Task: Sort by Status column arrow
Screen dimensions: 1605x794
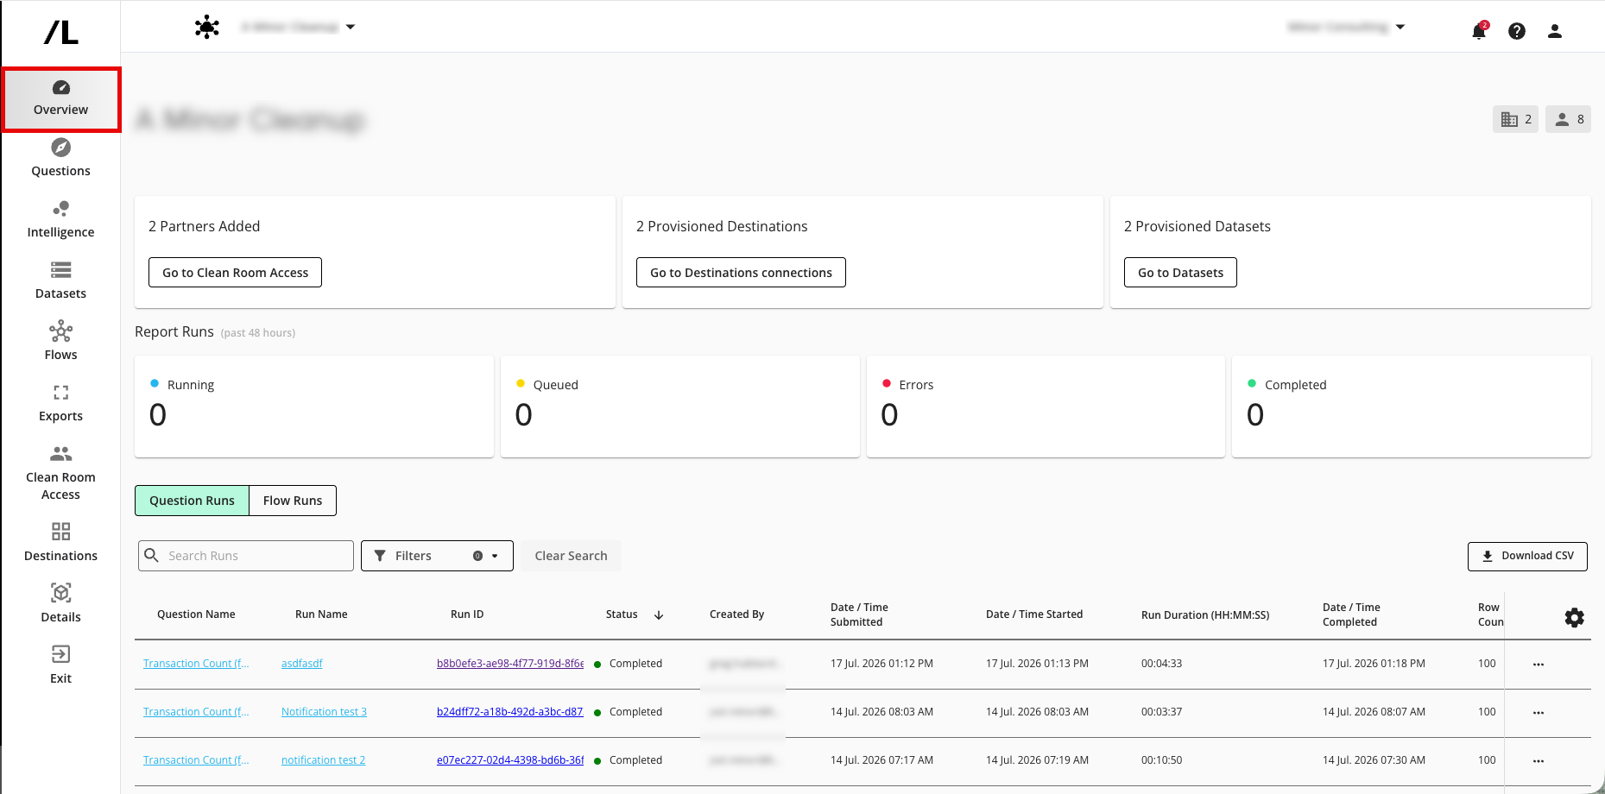Action: 659,615
